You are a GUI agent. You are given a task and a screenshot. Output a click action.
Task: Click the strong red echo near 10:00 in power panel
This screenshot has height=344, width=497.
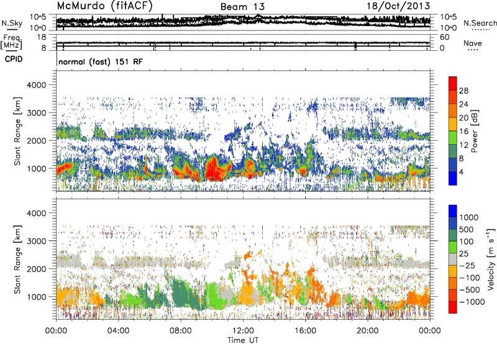[214, 170]
